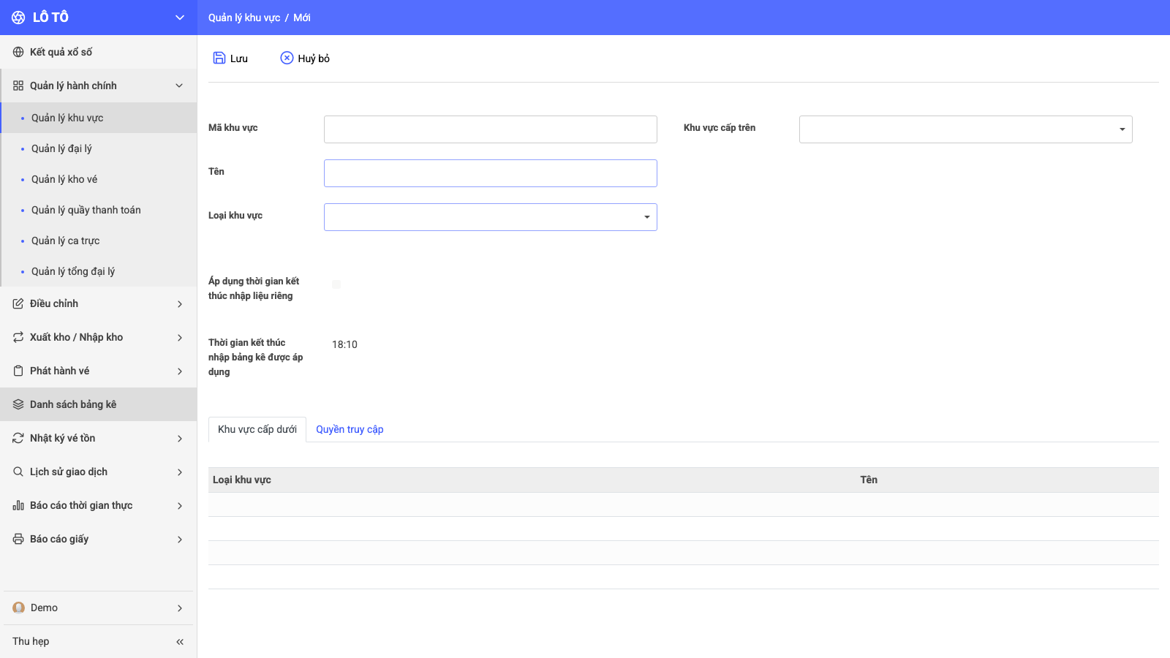Click the LÔ TÔ logo icon
The image size is (1170, 658).
click(18, 18)
